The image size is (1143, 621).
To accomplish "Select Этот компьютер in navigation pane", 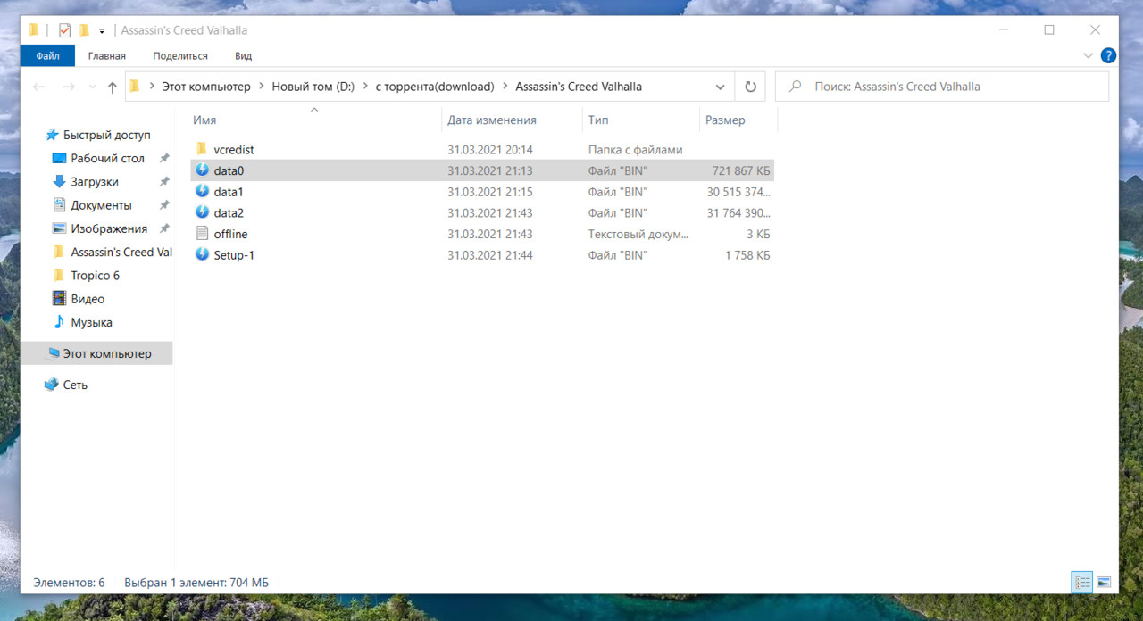I will pos(107,353).
